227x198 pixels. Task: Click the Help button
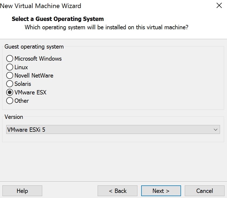click(22, 191)
